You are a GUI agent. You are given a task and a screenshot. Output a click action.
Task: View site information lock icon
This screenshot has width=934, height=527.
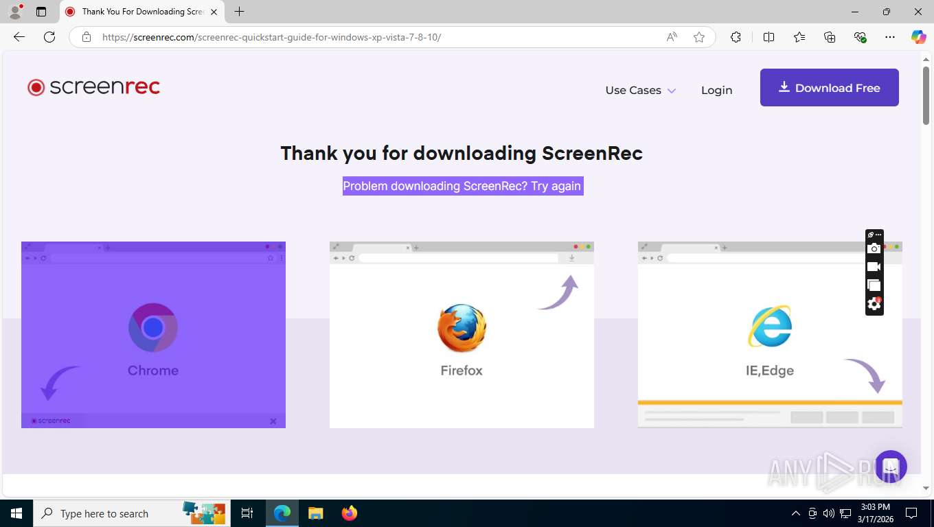click(x=87, y=37)
